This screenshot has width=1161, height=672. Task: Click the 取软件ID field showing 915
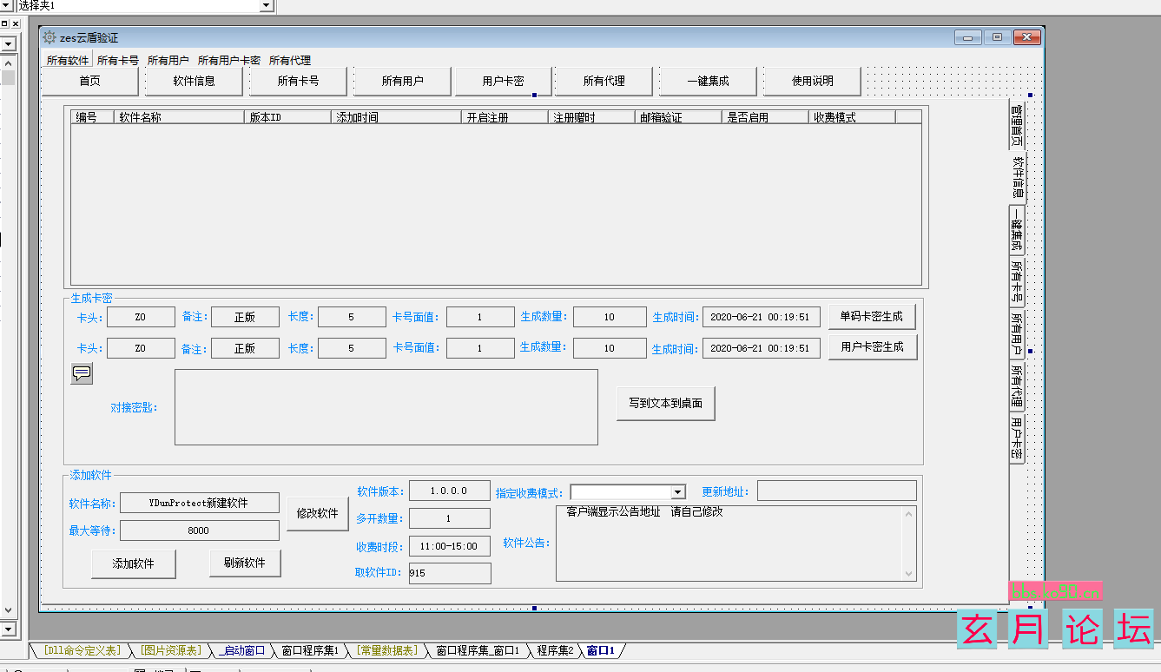coord(450,573)
